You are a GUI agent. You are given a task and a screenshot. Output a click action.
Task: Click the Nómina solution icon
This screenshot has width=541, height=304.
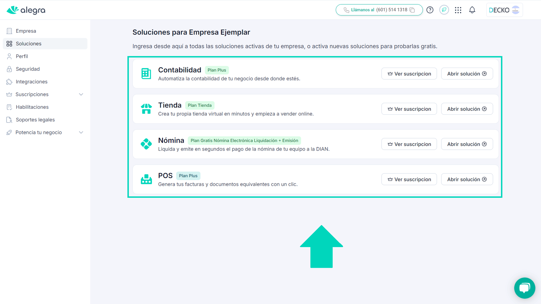[146, 144]
